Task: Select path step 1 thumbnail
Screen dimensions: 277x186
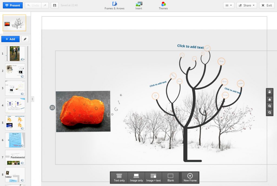Action: click(x=15, y=53)
